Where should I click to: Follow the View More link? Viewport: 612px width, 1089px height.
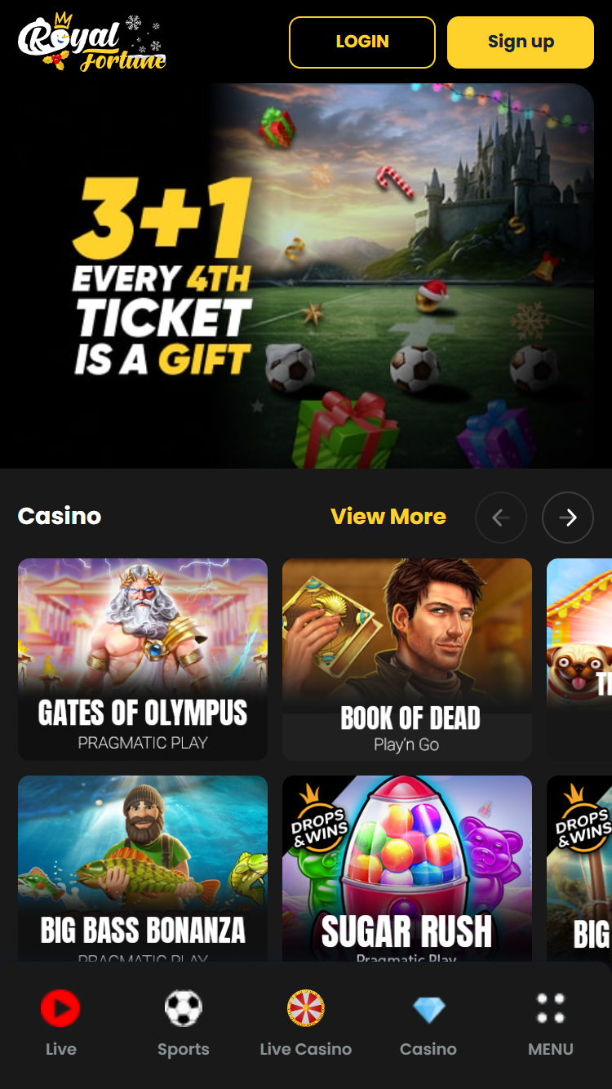(x=388, y=517)
